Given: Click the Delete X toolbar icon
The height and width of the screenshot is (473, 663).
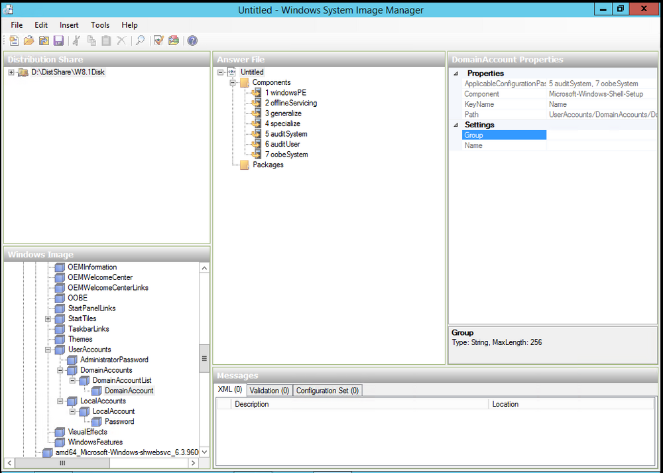Looking at the screenshot, I should pos(121,40).
